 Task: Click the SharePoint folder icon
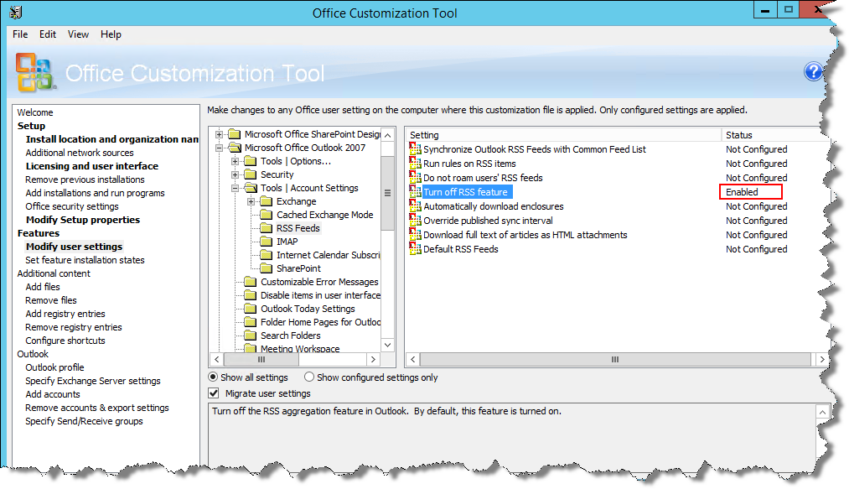coord(266,268)
